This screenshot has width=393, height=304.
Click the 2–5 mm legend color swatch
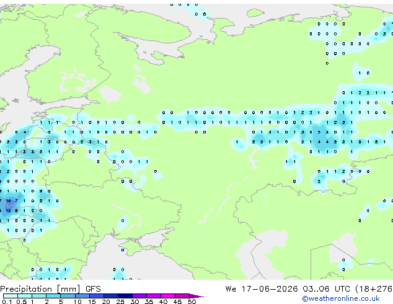53,296
